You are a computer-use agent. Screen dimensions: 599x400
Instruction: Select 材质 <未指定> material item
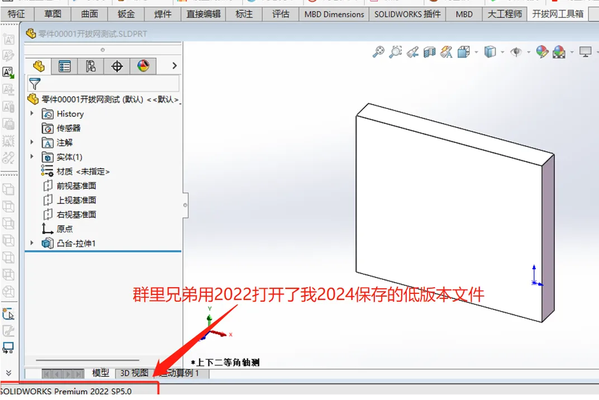point(75,172)
